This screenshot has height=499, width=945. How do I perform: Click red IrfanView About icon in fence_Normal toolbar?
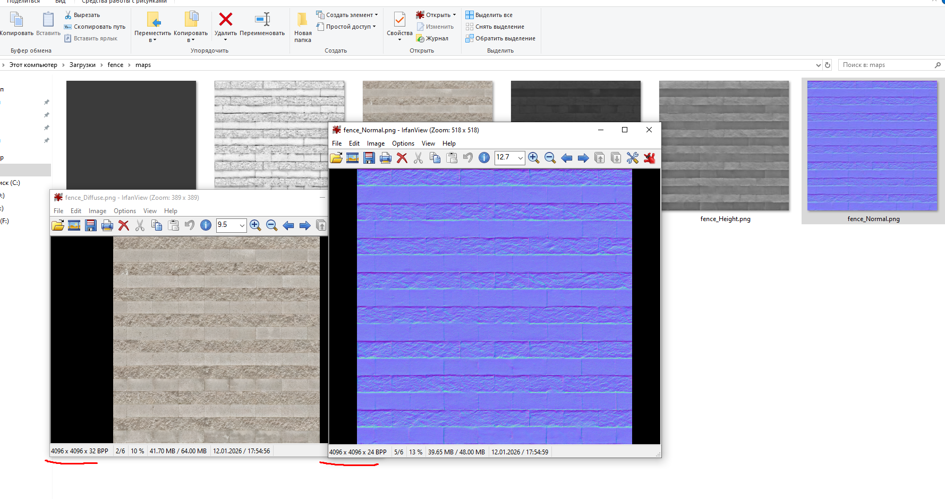click(649, 158)
